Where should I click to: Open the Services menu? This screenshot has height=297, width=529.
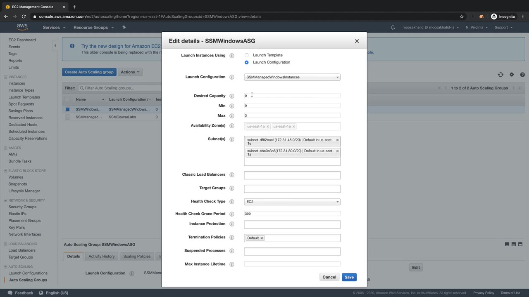tap(54, 27)
